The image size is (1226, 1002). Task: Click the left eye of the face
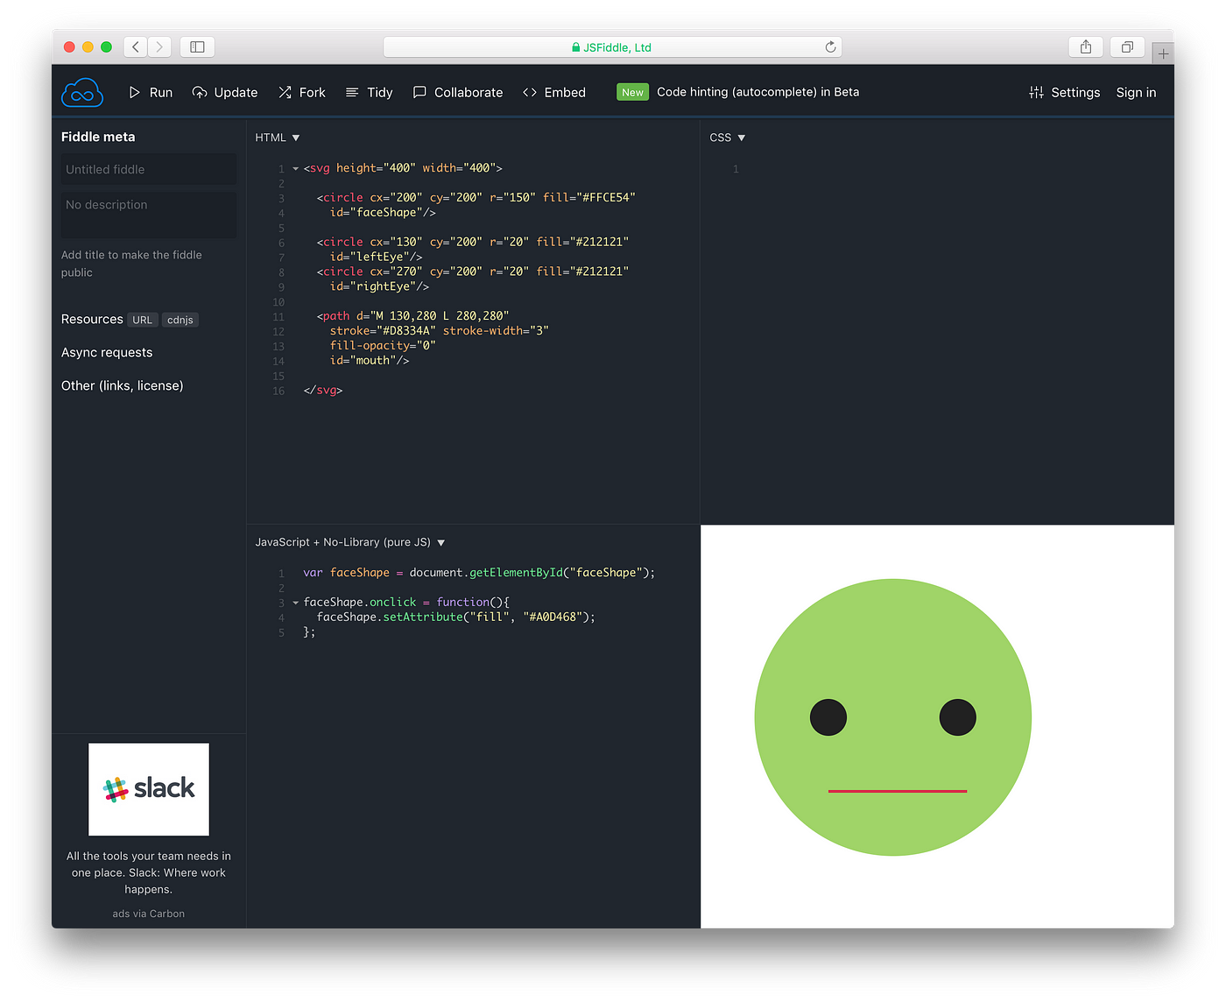[828, 717]
